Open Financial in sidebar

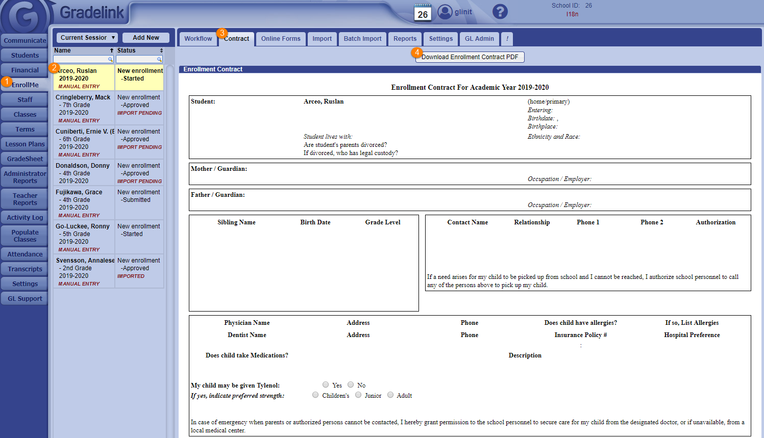point(24,70)
